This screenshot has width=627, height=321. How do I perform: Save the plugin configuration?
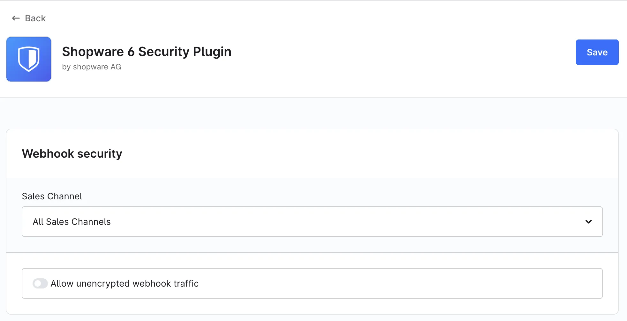coord(597,52)
